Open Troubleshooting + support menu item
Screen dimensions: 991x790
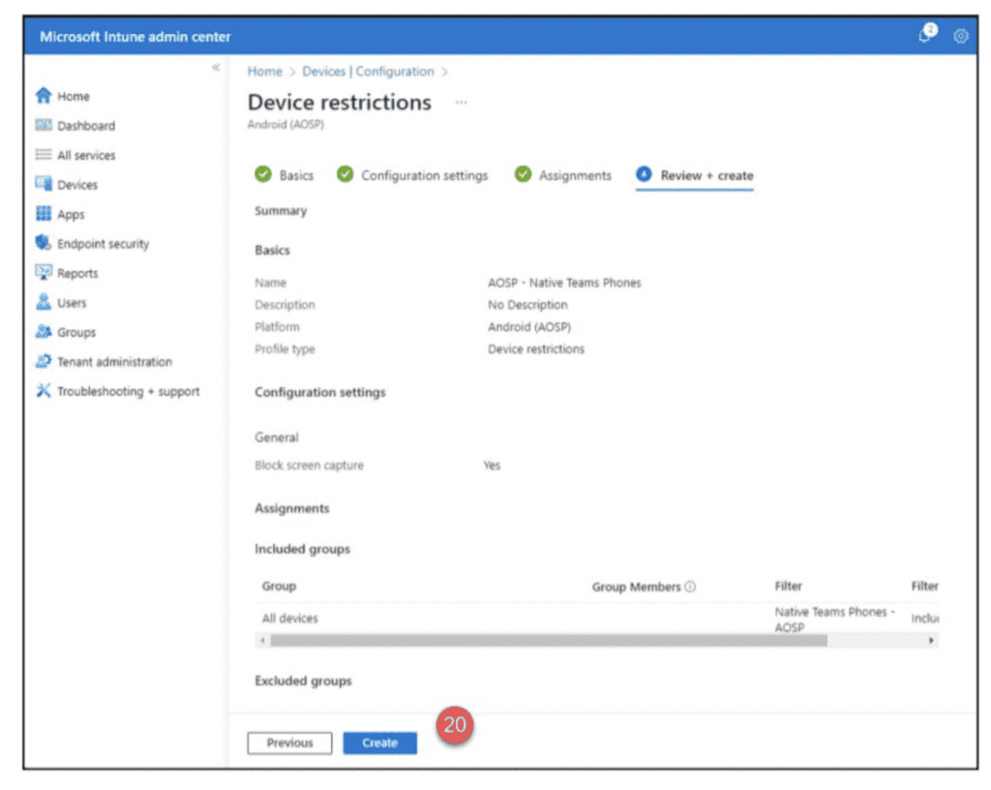pos(129,392)
